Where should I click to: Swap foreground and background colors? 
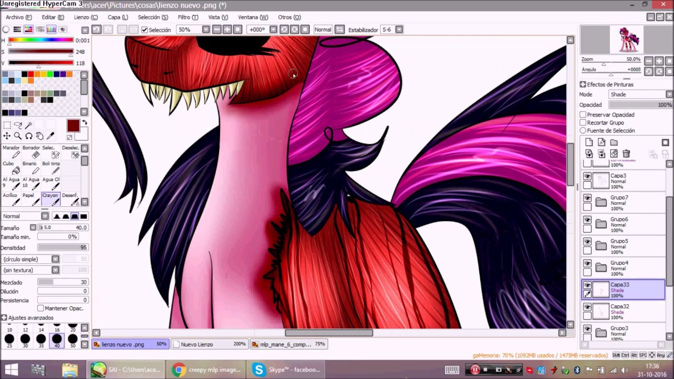click(84, 123)
